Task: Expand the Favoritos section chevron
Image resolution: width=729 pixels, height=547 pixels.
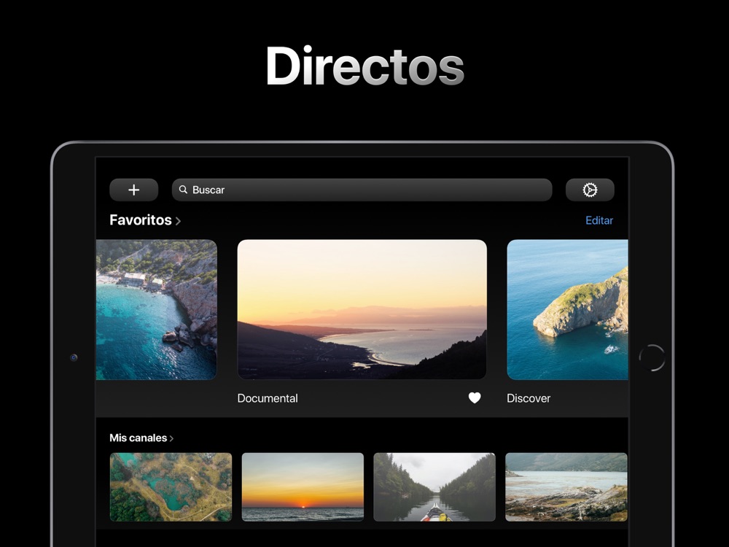Action: pyautogui.click(x=178, y=220)
